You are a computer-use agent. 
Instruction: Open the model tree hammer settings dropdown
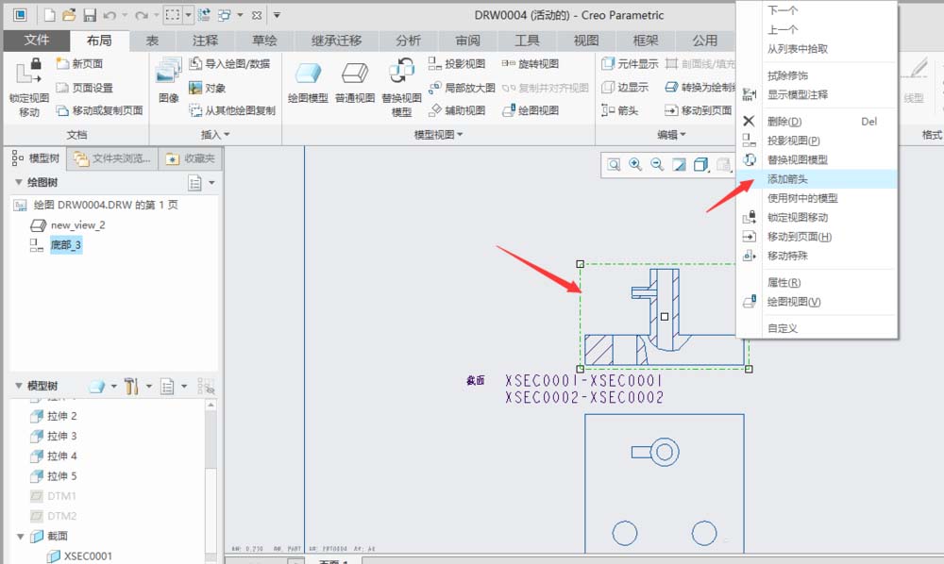coord(149,386)
